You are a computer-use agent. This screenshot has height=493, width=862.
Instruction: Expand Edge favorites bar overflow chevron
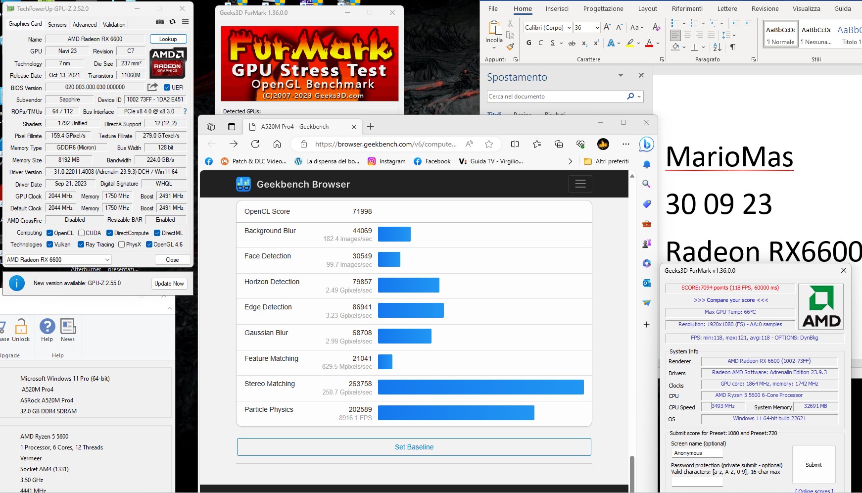point(570,161)
